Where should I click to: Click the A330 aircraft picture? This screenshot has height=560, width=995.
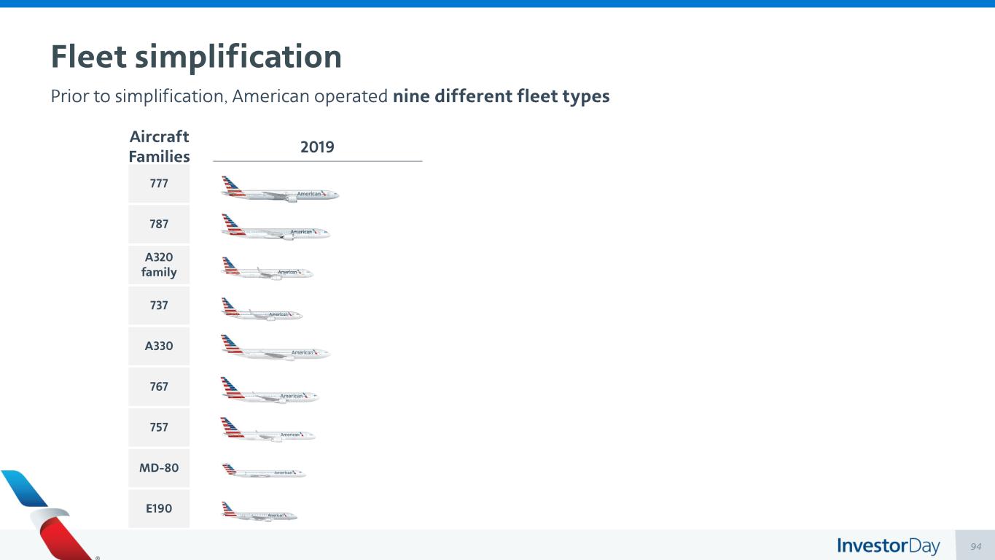[276, 348]
